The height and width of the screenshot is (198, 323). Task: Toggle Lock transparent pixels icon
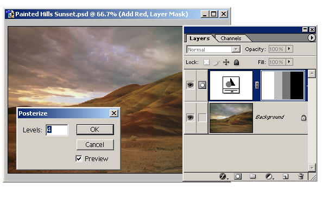(206, 62)
